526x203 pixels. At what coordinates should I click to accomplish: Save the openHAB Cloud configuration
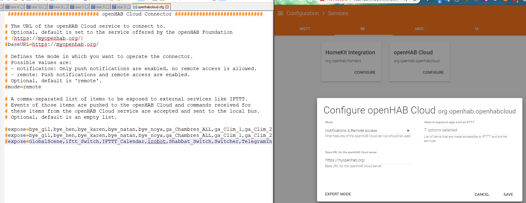pyautogui.click(x=508, y=195)
